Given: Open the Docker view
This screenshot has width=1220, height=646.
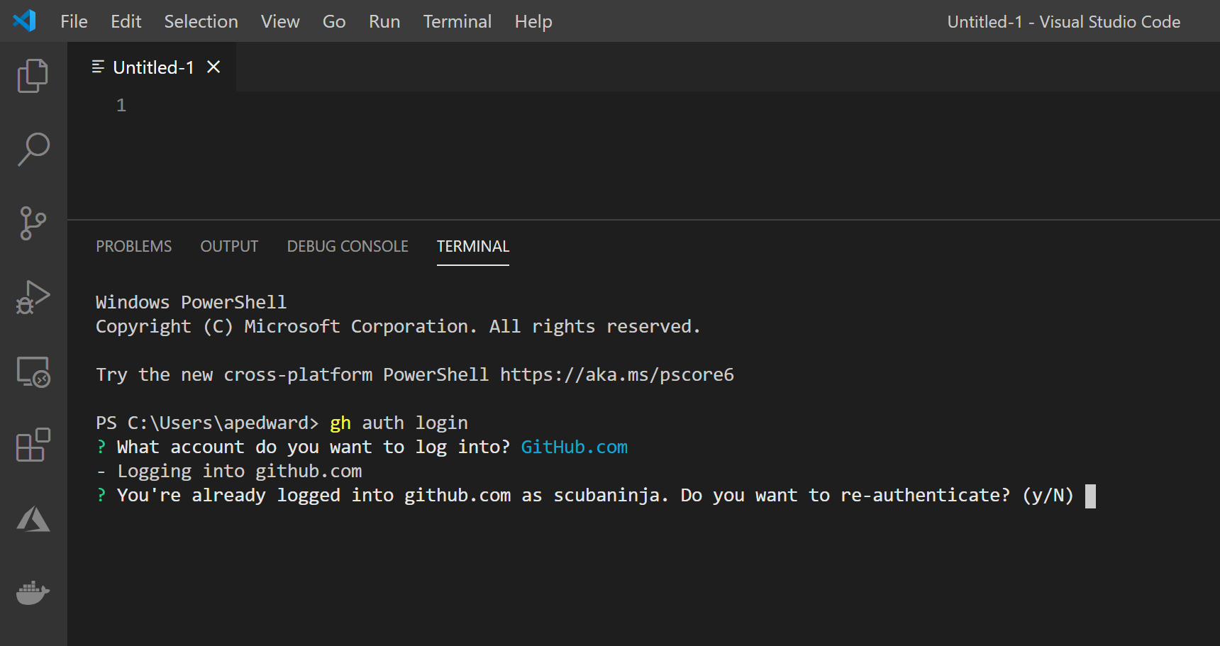Looking at the screenshot, I should click(33, 593).
